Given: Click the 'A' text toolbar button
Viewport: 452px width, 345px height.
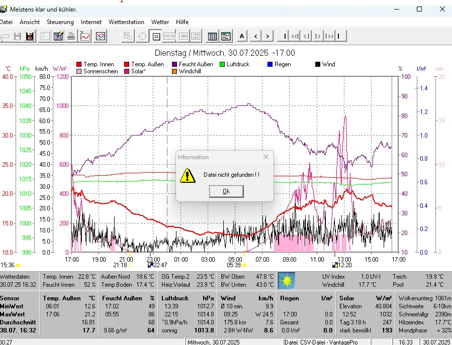Looking at the screenshot, I should pyautogui.click(x=242, y=36).
